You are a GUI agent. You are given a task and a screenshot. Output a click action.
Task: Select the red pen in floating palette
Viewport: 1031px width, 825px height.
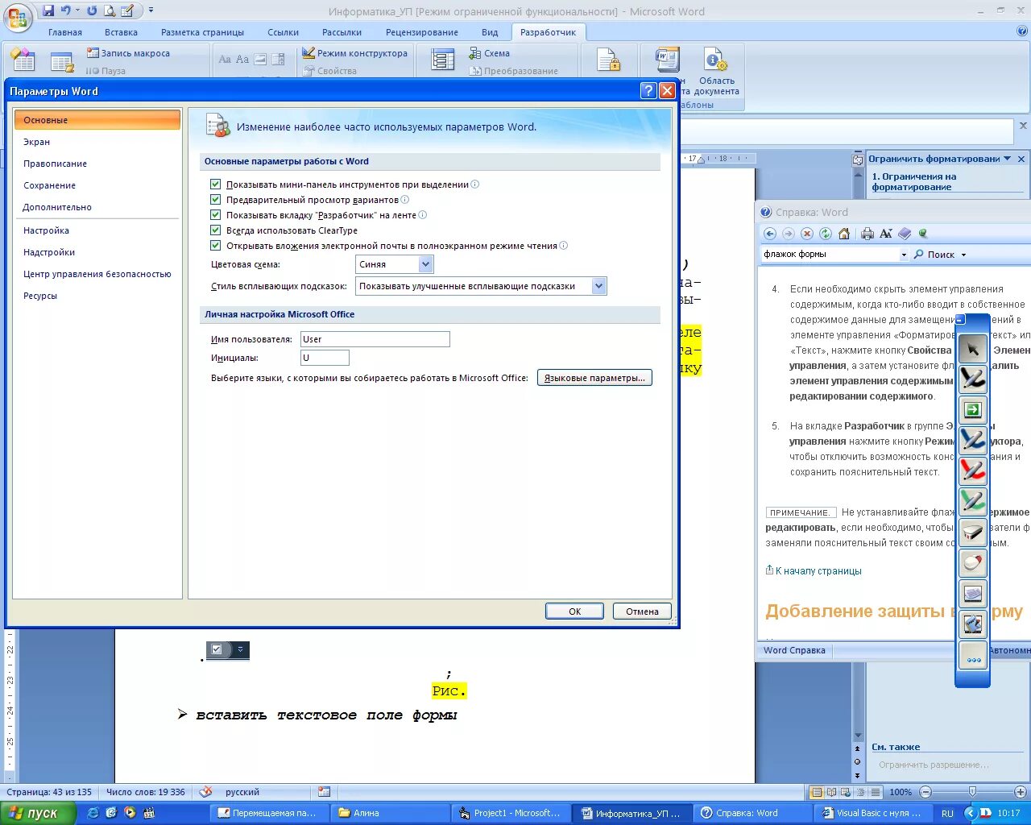(973, 471)
